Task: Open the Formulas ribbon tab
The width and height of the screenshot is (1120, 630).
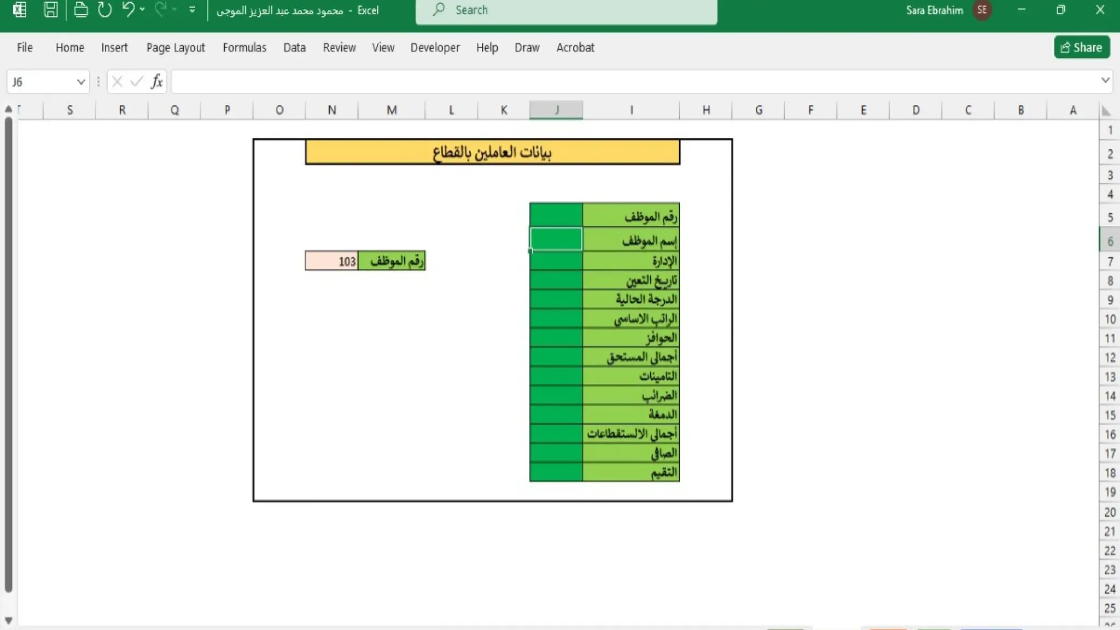Action: click(244, 48)
